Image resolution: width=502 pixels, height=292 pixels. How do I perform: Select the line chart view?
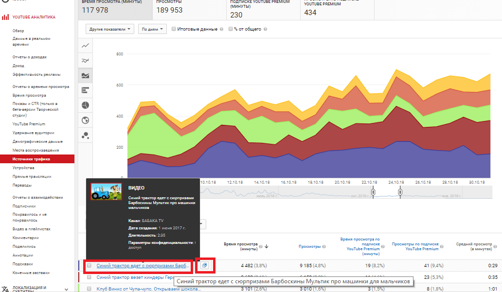pos(85,45)
